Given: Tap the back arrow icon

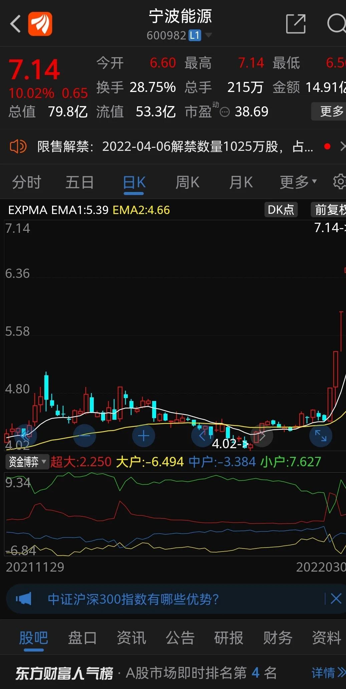Looking at the screenshot, I should pos(15,24).
